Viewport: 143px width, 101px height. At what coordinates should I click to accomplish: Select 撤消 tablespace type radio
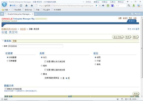(42, 74)
